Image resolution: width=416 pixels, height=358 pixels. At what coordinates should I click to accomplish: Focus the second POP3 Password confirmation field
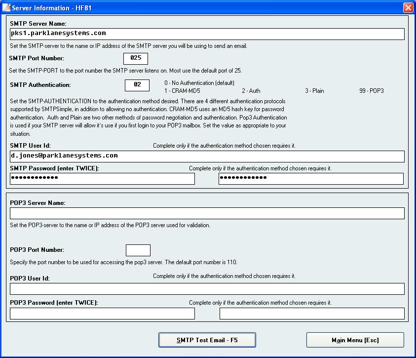coord(311,314)
